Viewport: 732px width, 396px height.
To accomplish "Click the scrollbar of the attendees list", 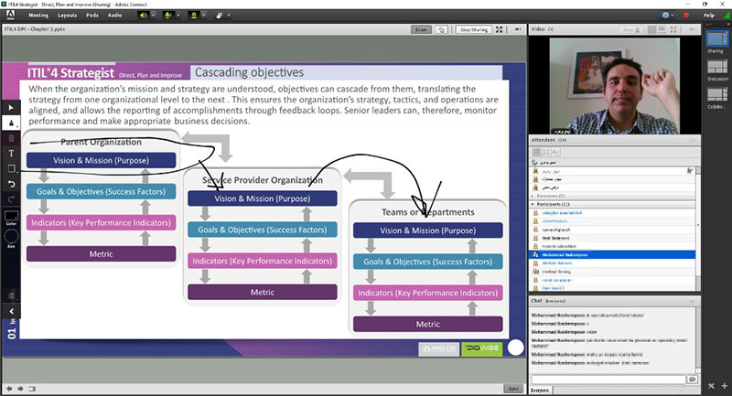I will click(x=698, y=230).
